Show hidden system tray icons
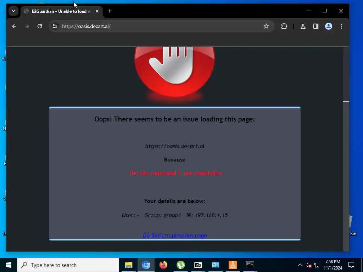363x272 pixels. point(300,265)
